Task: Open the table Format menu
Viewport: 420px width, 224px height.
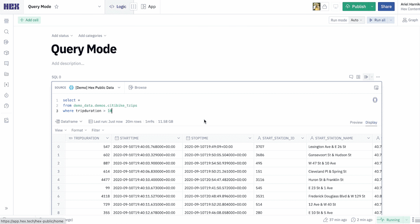Action: (79, 130)
